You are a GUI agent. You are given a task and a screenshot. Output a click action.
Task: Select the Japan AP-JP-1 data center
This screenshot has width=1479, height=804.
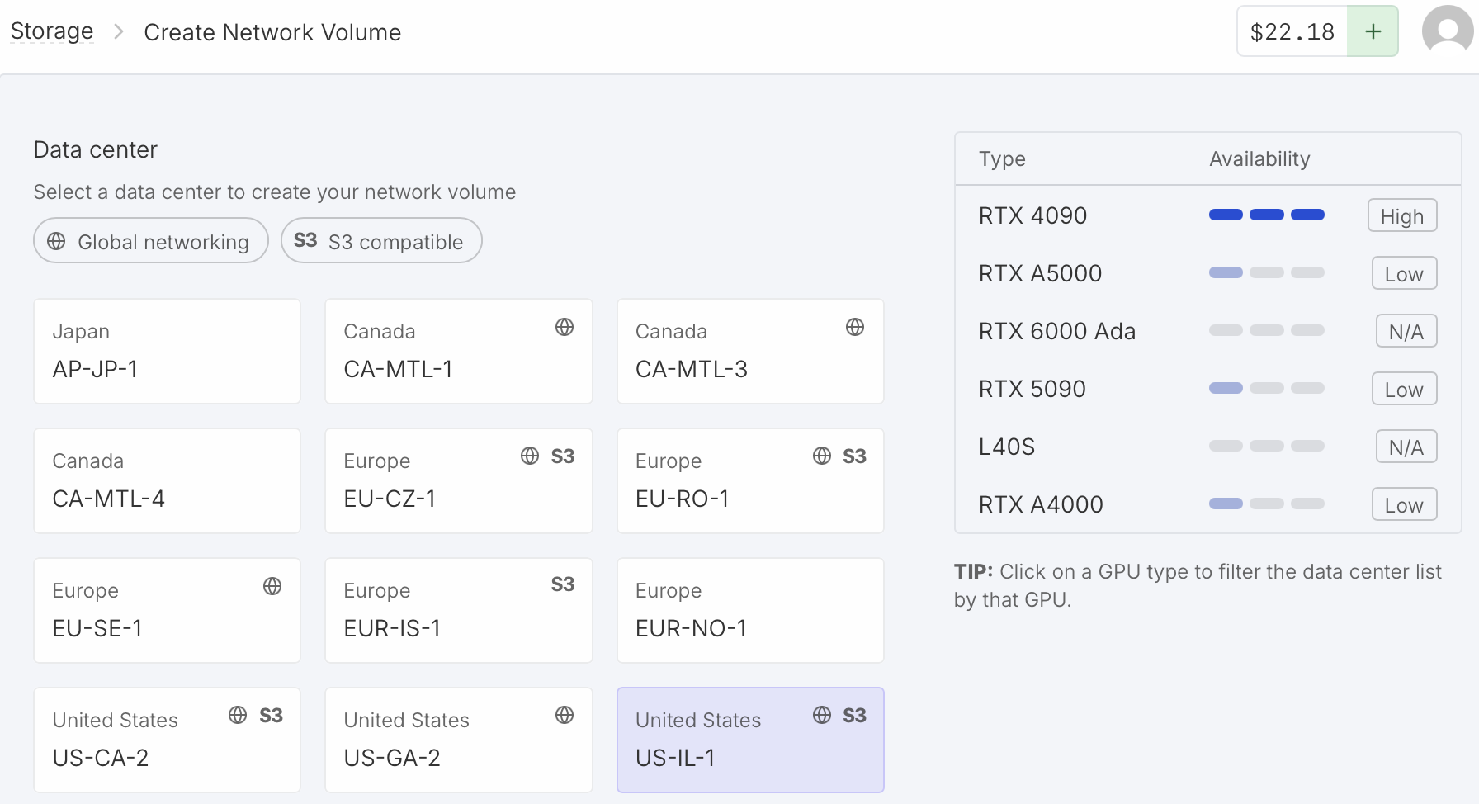pyautogui.click(x=167, y=351)
